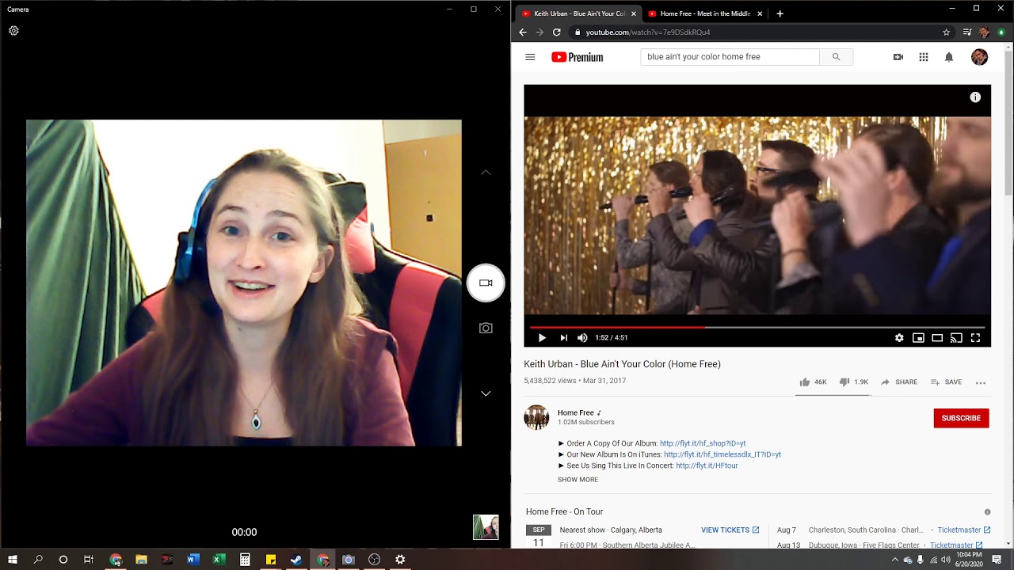Go back in Chrome

(x=523, y=32)
